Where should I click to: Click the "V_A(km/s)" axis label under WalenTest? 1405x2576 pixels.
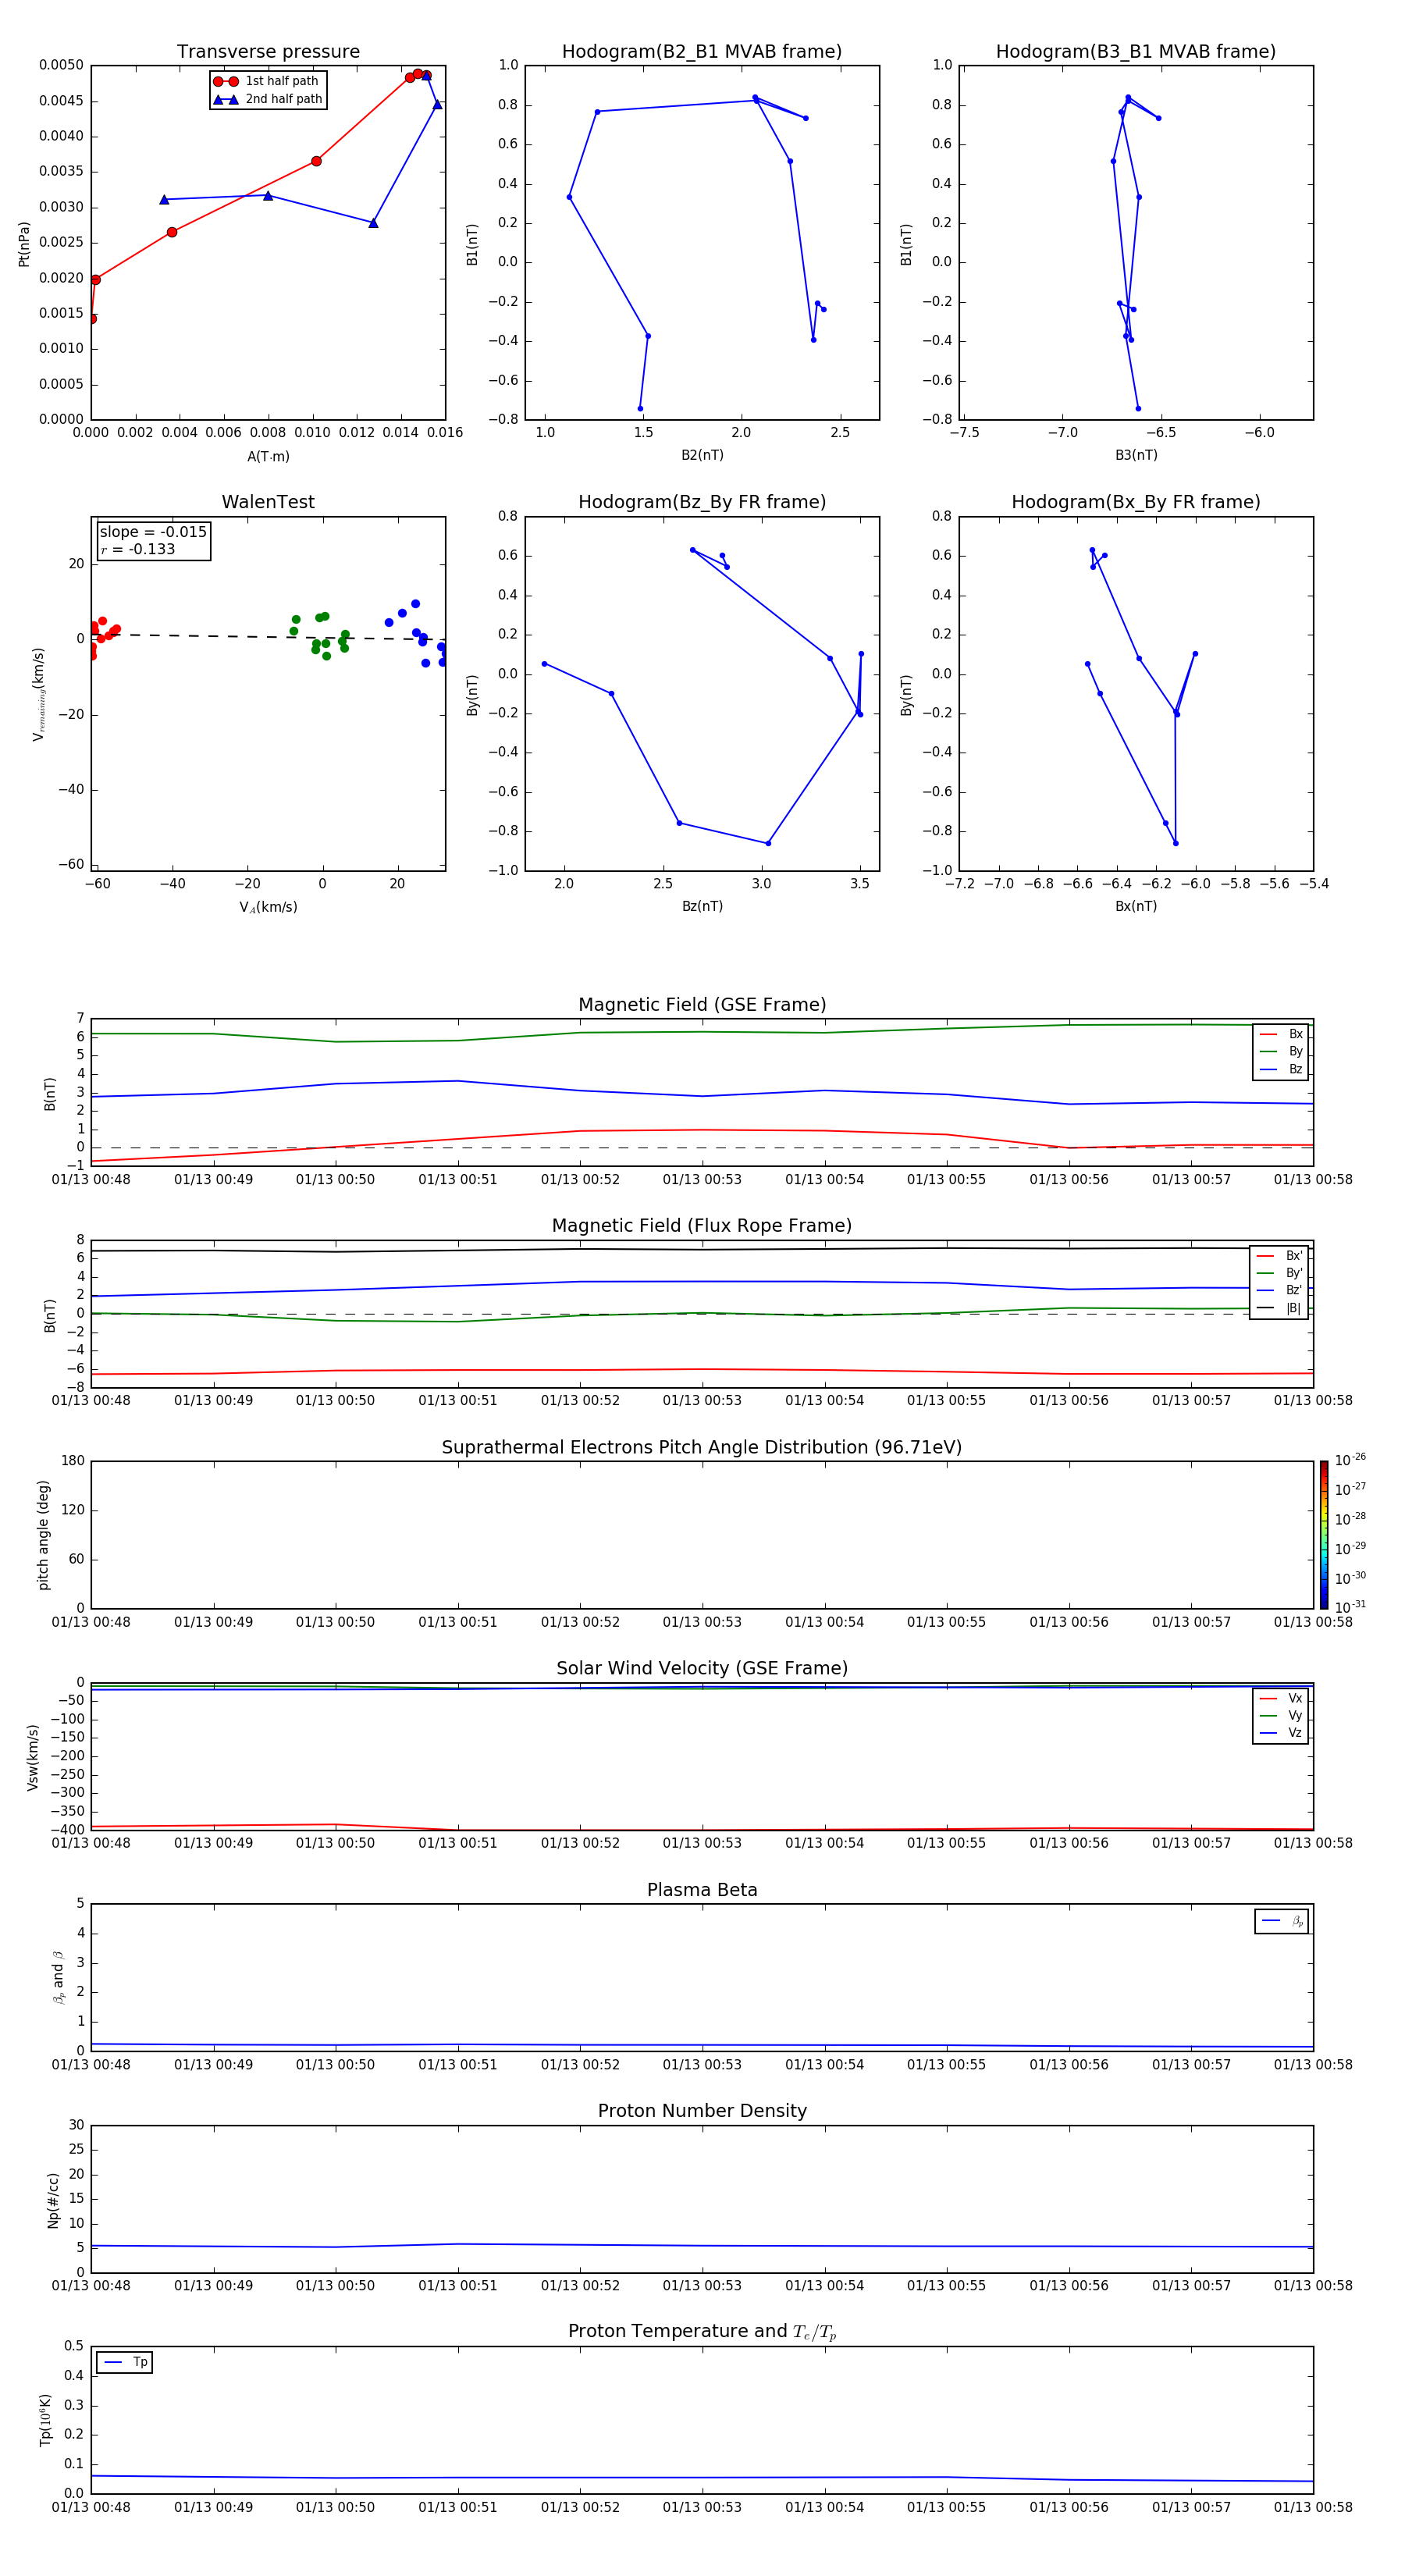[268, 907]
